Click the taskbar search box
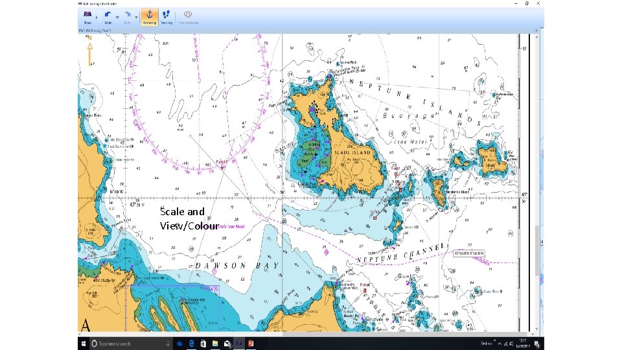The width and height of the screenshot is (622, 350). point(130,344)
